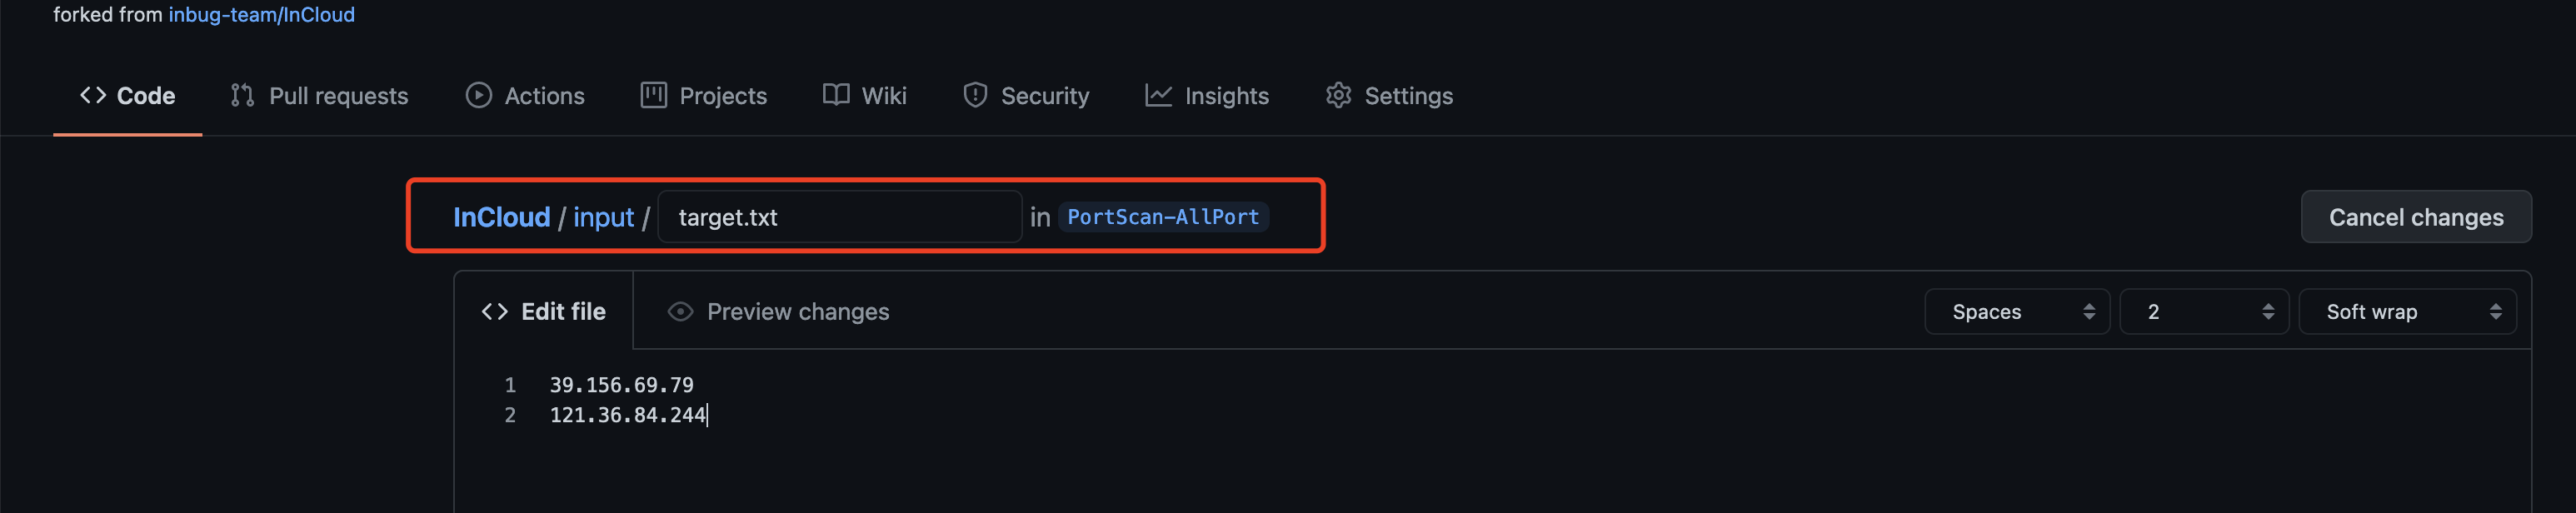Click the Pull requests branch icon
Screen dimensions: 2576x513
point(242,96)
